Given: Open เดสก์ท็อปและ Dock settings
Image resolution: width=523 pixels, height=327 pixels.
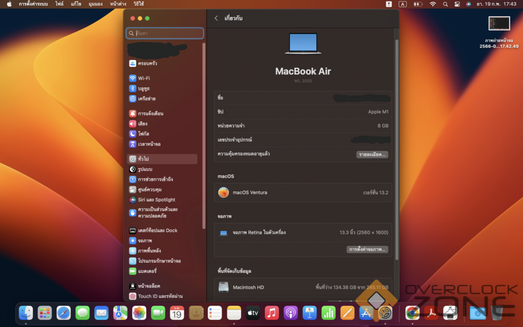Looking at the screenshot, I should (157, 230).
